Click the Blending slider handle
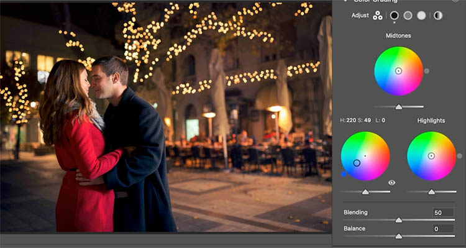This screenshot has width=466, height=248. pos(398,220)
